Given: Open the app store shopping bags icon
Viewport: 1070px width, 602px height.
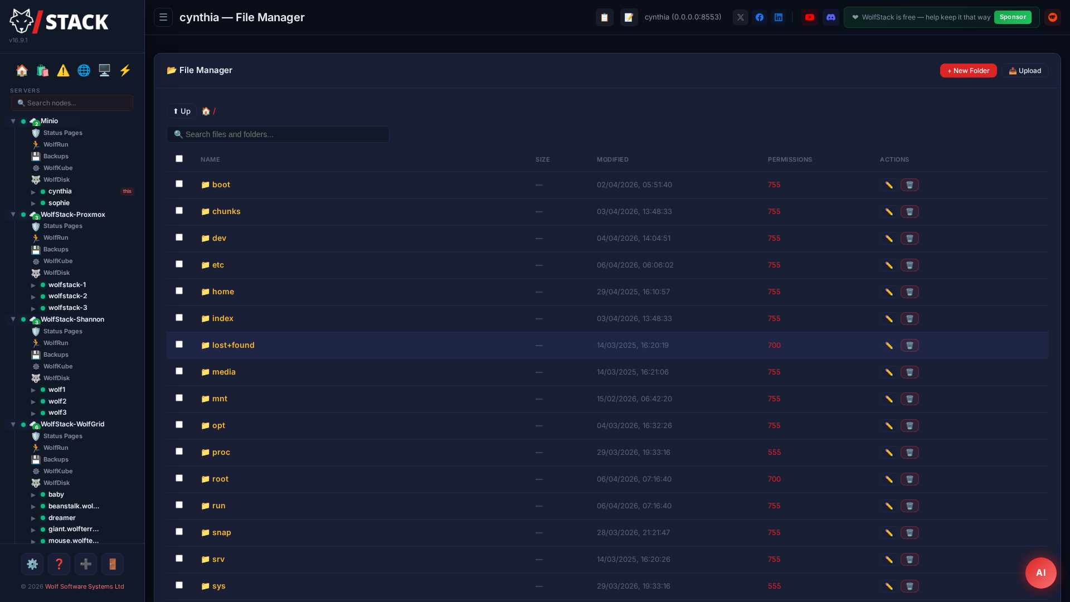Looking at the screenshot, I should coord(42,70).
